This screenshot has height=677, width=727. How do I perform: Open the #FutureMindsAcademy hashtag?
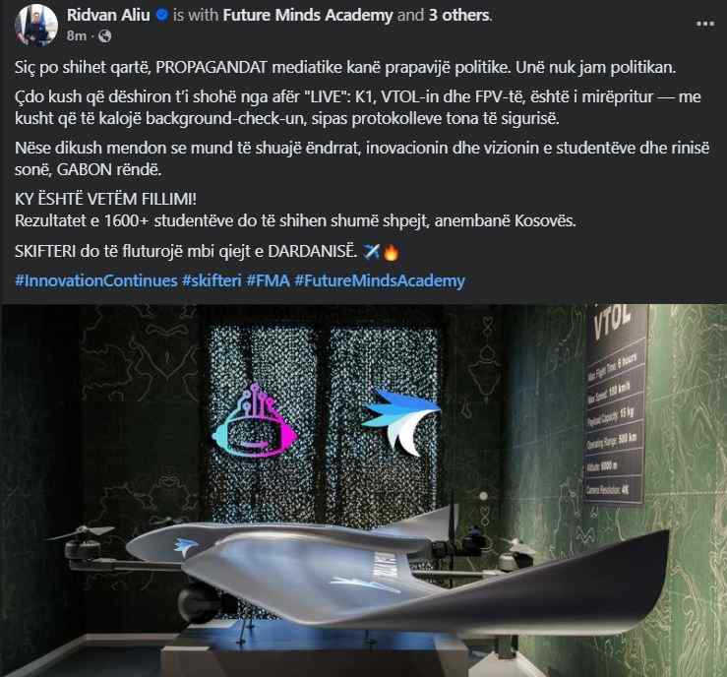click(x=380, y=280)
